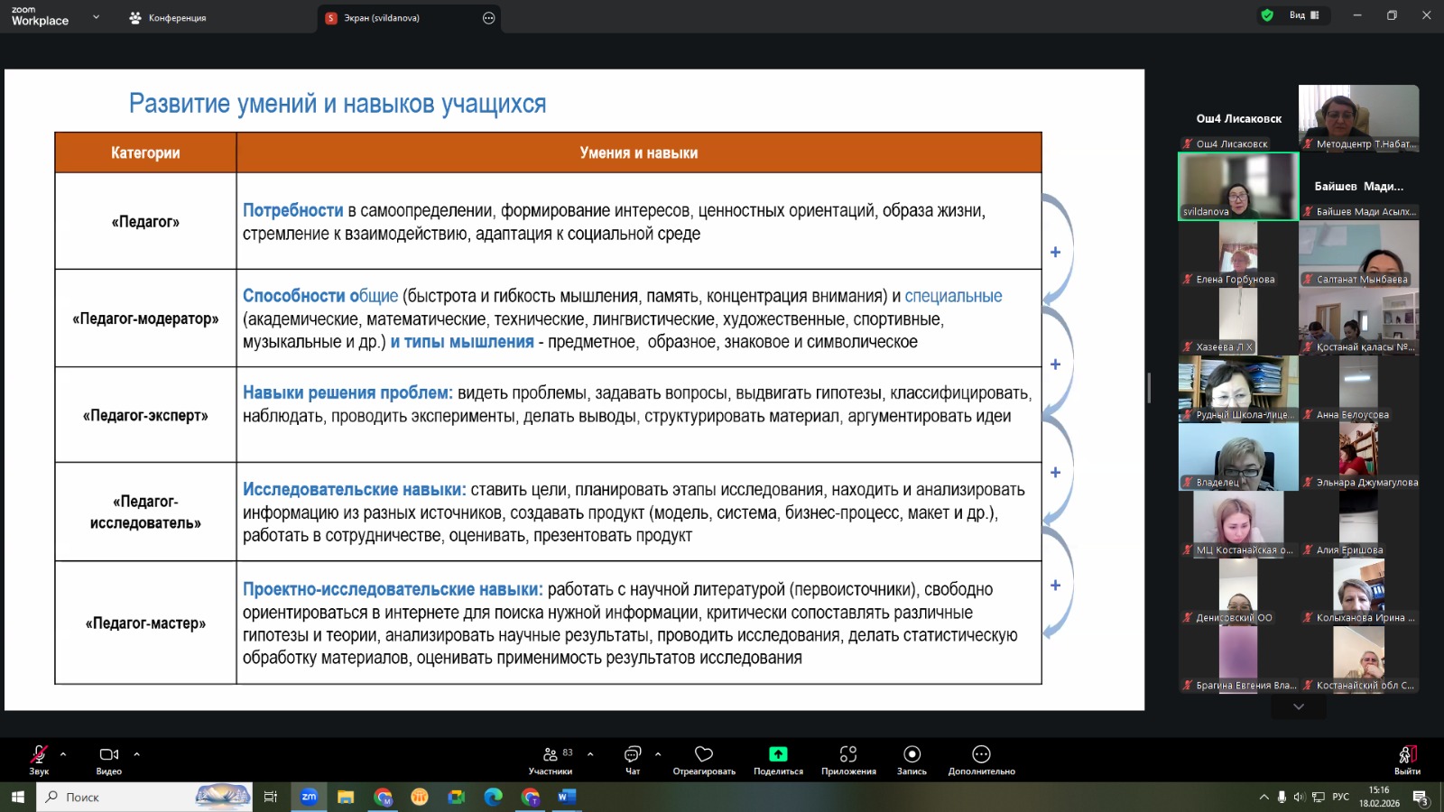The image size is (1444, 812).
Task: Select svildanova's video thumbnail
Action: point(1238,186)
